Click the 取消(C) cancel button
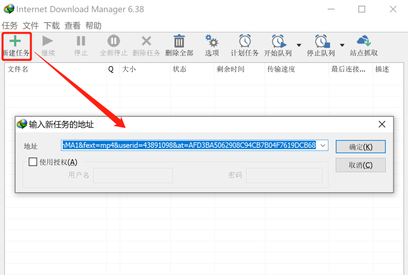 (x=360, y=165)
